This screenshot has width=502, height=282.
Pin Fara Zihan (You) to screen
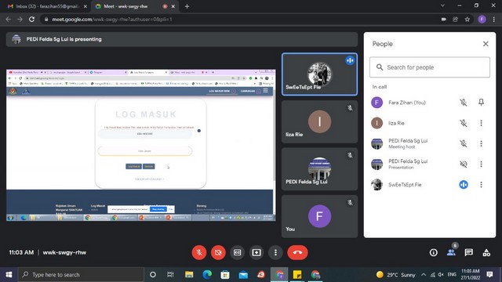(x=481, y=103)
